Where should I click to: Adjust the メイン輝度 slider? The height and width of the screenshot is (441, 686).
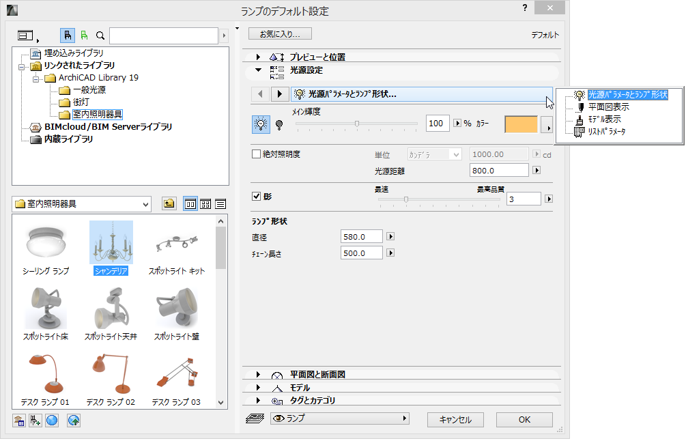point(357,124)
